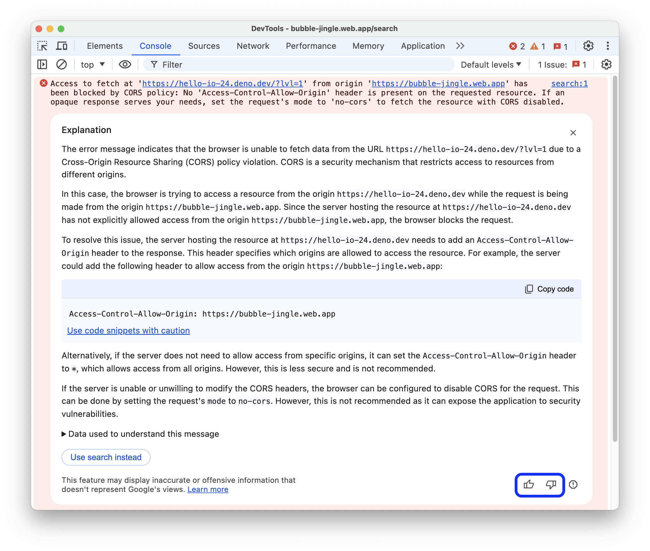Switch to the Elements tab
The height and width of the screenshot is (551, 650).
pyautogui.click(x=105, y=46)
